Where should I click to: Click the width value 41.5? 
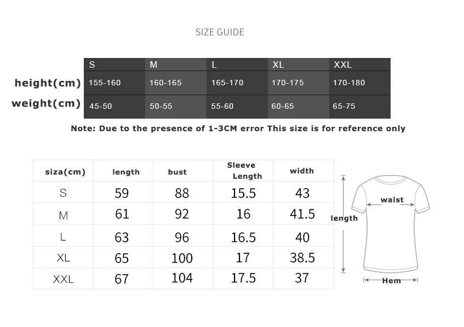click(302, 214)
